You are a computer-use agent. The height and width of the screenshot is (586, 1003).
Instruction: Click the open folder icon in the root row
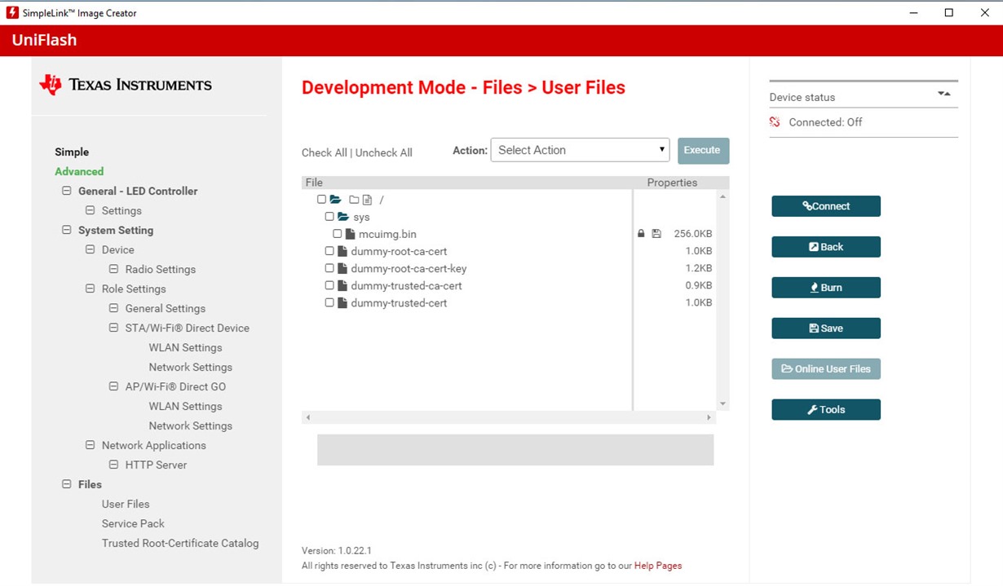point(335,200)
